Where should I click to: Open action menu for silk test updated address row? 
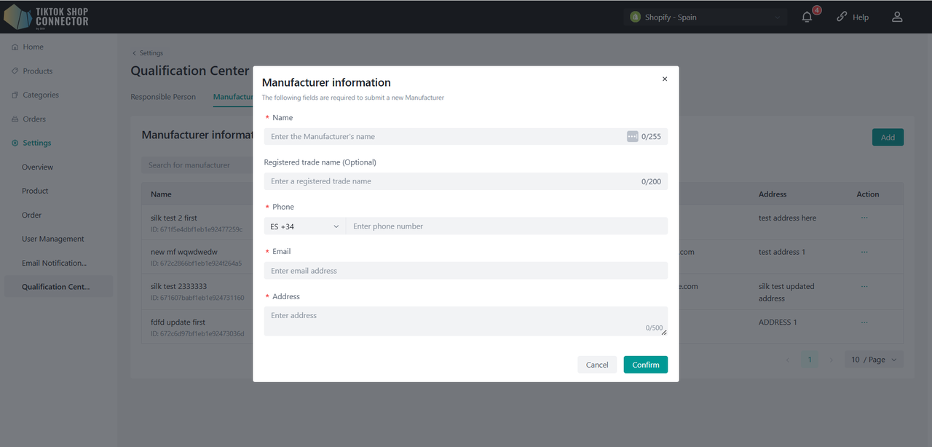coord(864,286)
